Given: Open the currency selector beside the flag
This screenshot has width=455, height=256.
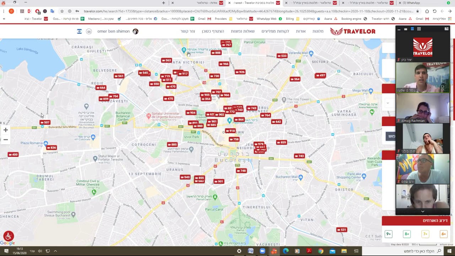Looking at the screenshot, I should tap(89, 31).
